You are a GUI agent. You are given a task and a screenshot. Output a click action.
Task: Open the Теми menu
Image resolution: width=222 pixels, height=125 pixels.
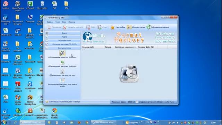coord(58,22)
